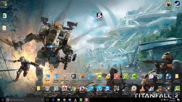Open the volume control in system tray

[x=167, y=100]
